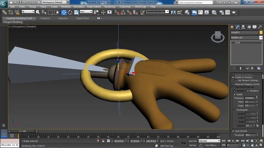Click the Bind to Space Warp icon
The width and height of the screenshot is (264, 148).
tap(17, 12)
